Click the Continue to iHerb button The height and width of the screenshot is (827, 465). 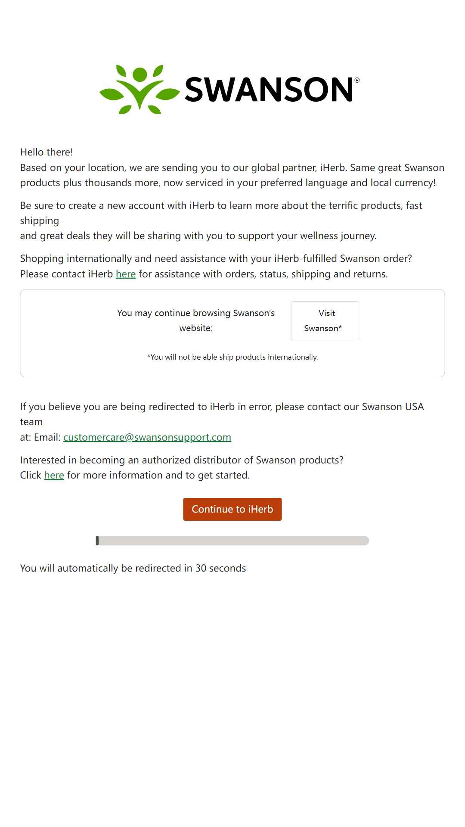point(232,509)
